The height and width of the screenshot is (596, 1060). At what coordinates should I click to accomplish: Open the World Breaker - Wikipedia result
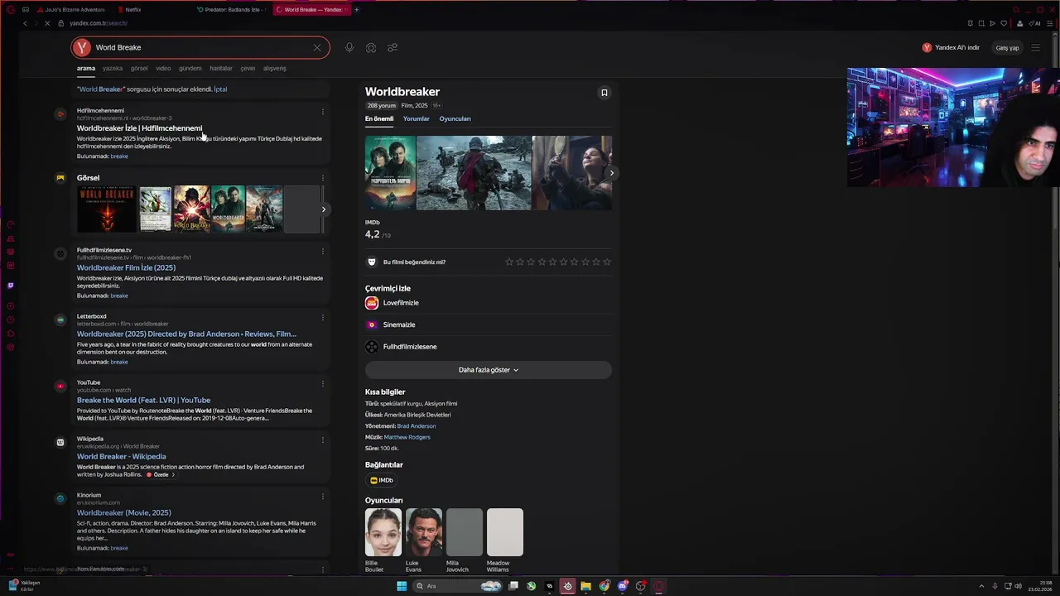tap(121, 456)
